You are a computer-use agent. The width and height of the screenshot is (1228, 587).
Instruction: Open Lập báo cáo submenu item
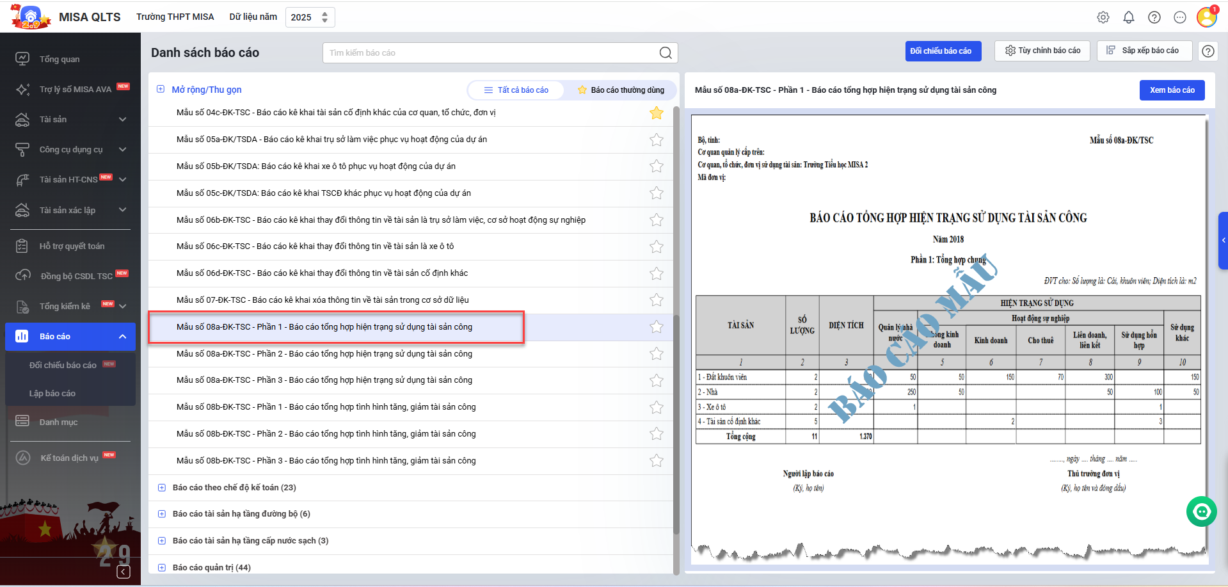coord(52,394)
